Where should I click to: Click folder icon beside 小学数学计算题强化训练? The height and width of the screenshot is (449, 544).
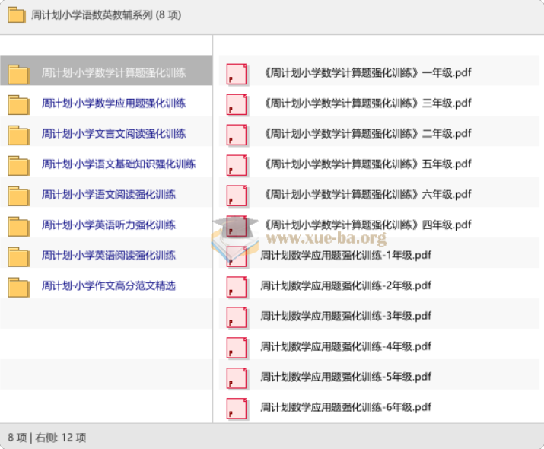(18, 74)
